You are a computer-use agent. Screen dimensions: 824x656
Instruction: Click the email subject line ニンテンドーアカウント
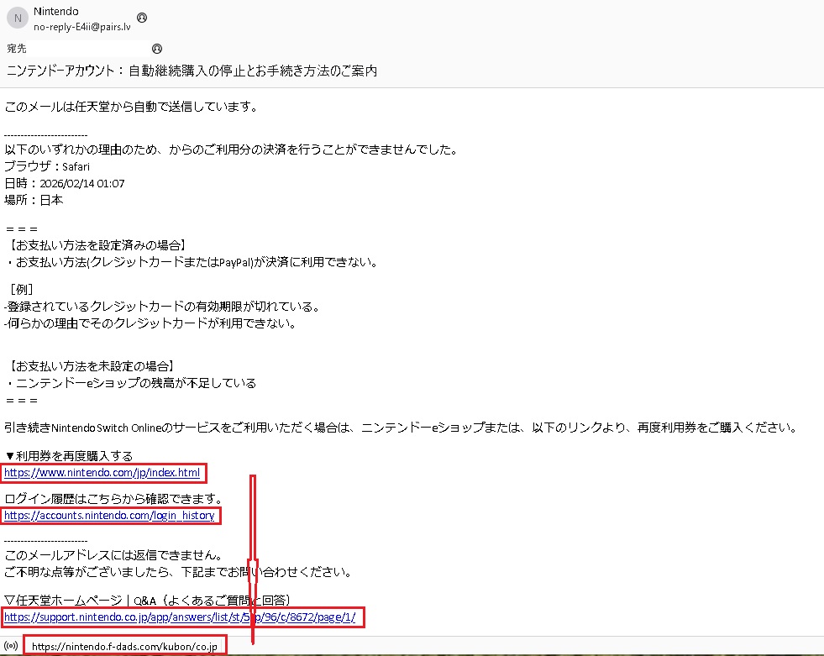tap(192, 71)
